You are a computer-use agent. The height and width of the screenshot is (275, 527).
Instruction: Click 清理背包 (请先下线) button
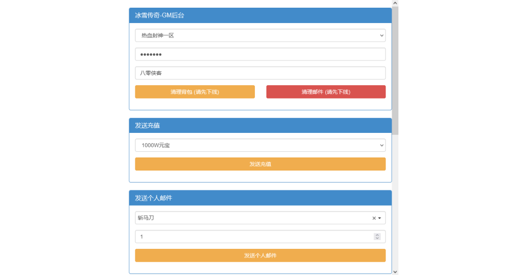pos(195,92)
